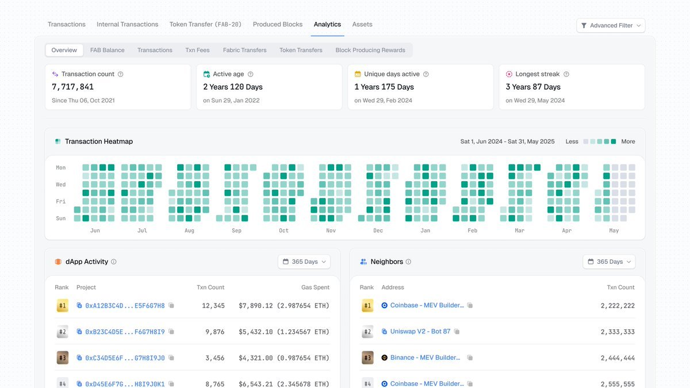Open the rank 1 Coinbase - MEV Builder link
Image resolution: width=690 pixels, height=388 pixels.
click(x=427, y=305)
